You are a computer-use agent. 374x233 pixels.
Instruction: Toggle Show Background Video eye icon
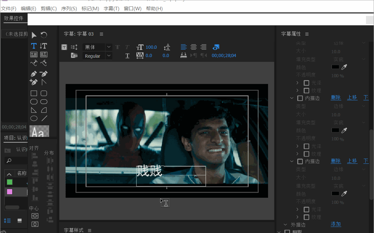216,47
